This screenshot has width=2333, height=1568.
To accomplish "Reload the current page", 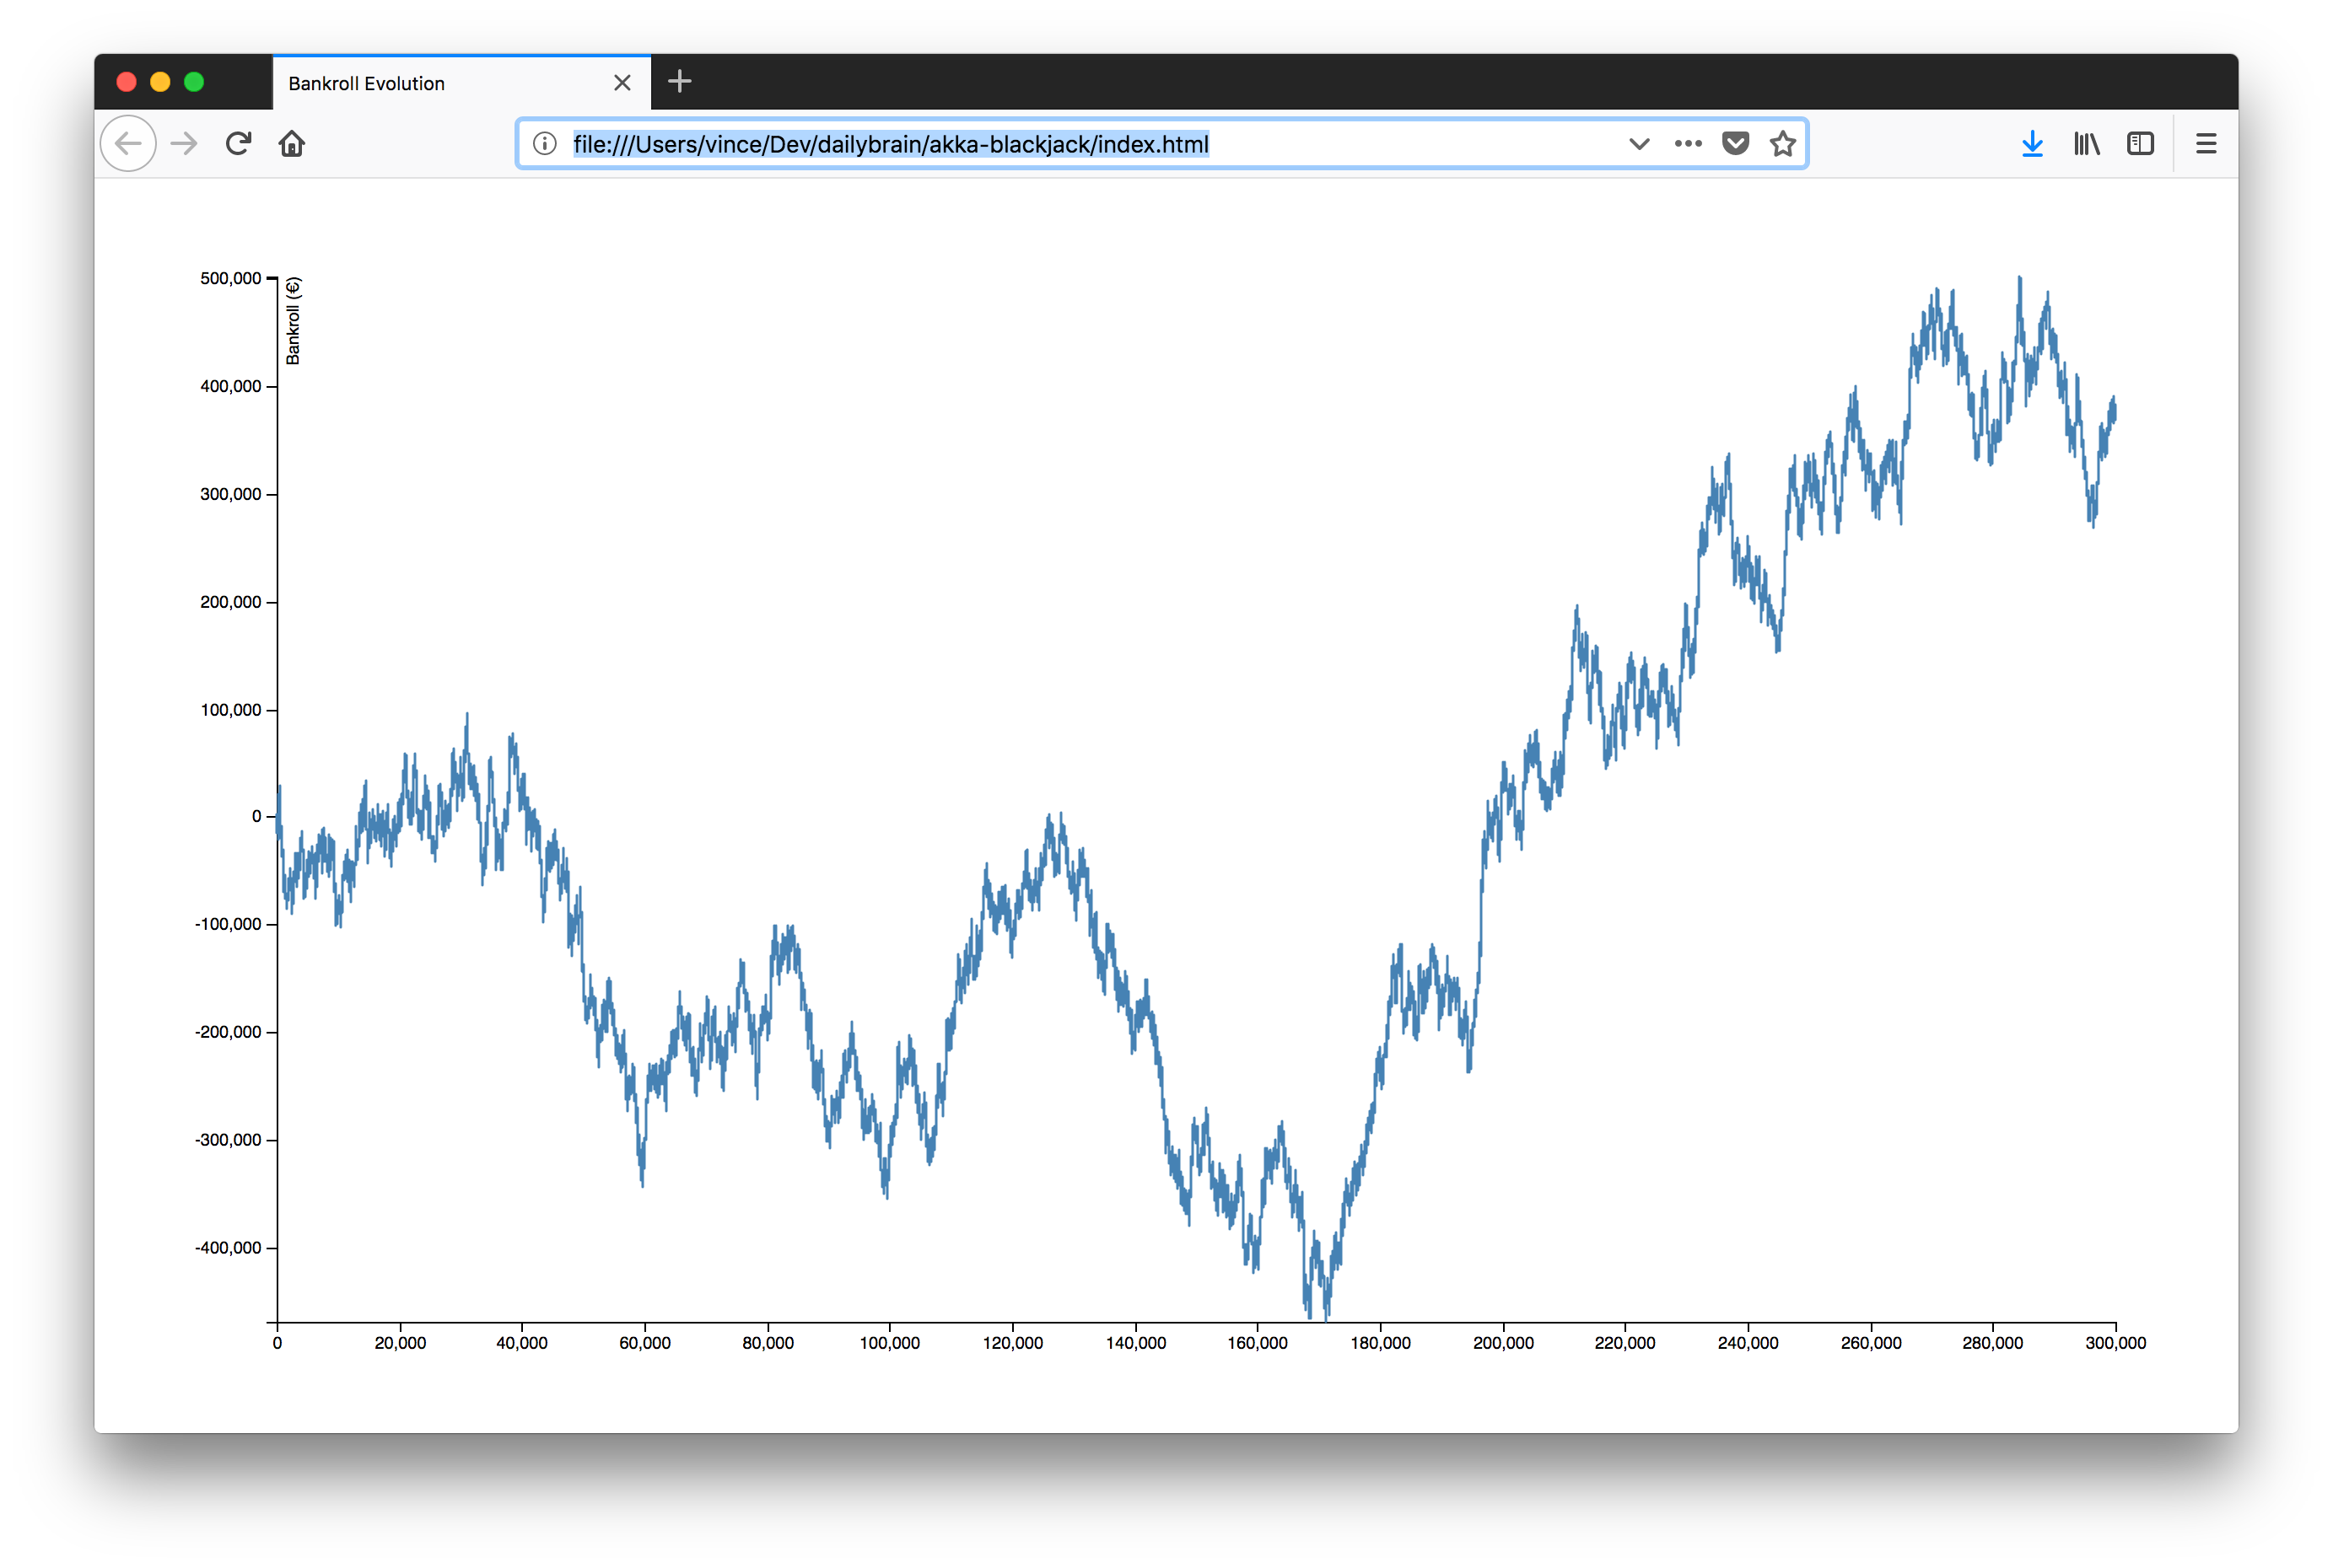I will [238, 144].
